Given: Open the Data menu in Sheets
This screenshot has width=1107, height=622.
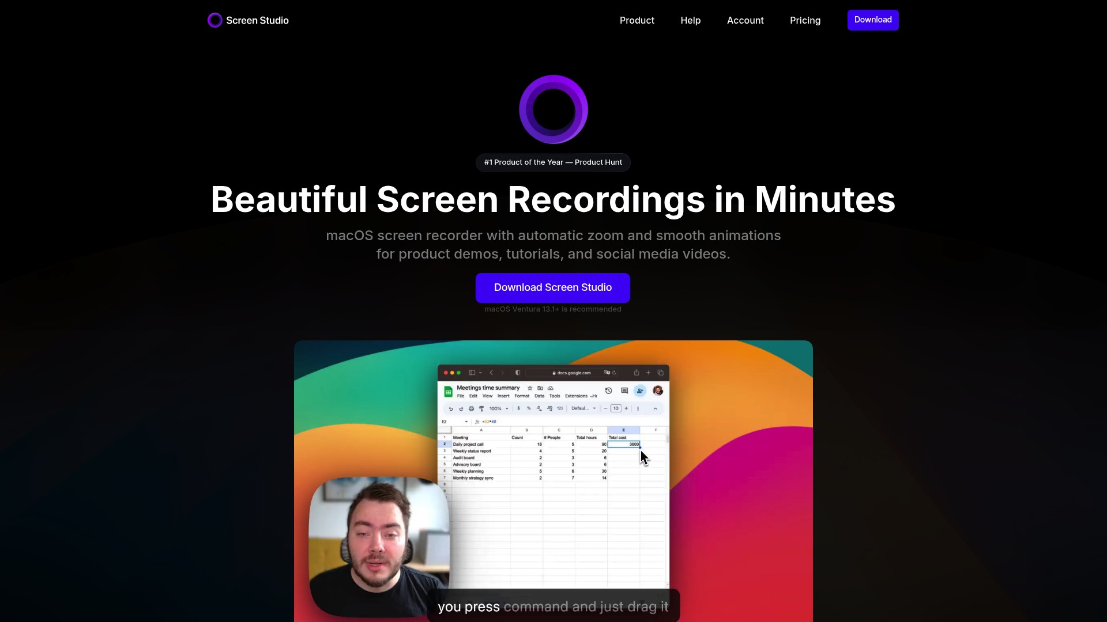Looking at the screenshot, I should tap(539, 396).
